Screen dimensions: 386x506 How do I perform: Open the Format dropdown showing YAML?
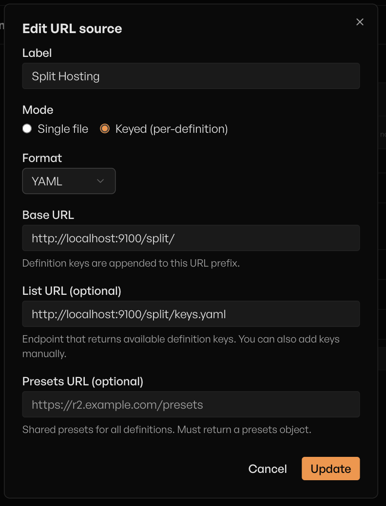(x=69, y=181)
